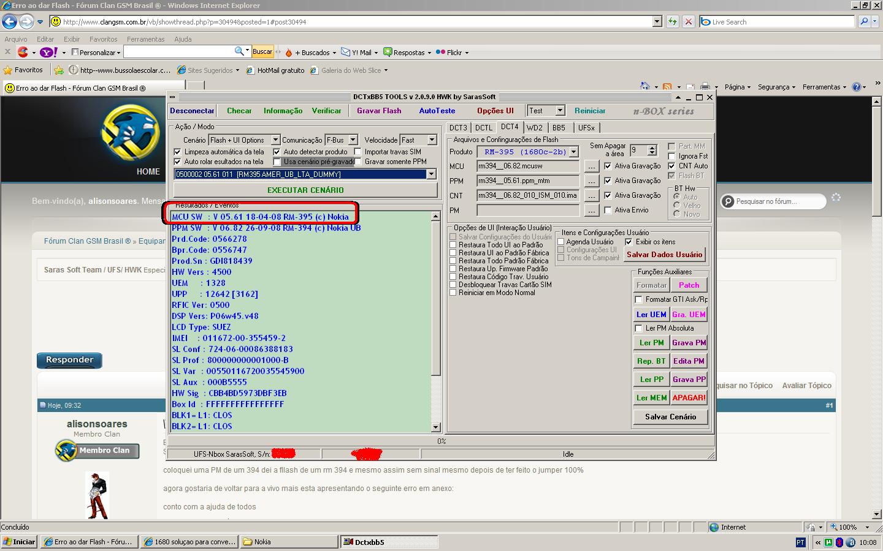Switch to the DCT3 tab
Viewport: 883px width, 551px height.
(x=458, y=128)
